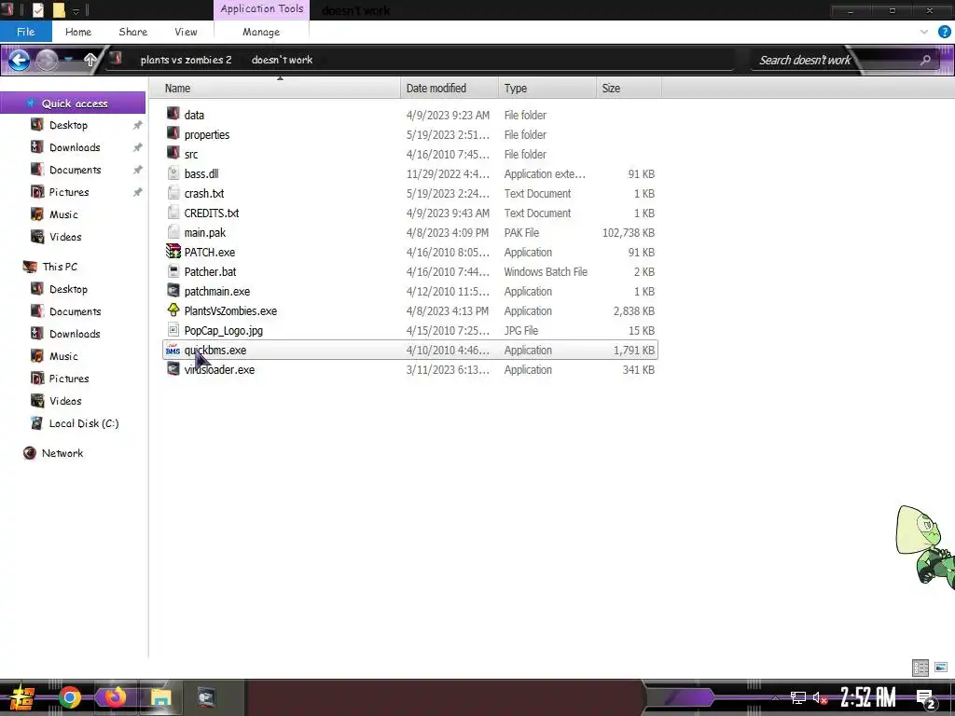The width and height of the screenshot is (955, 716).
Task: Select the bass.dll file icon
Action: pos(173,173)
